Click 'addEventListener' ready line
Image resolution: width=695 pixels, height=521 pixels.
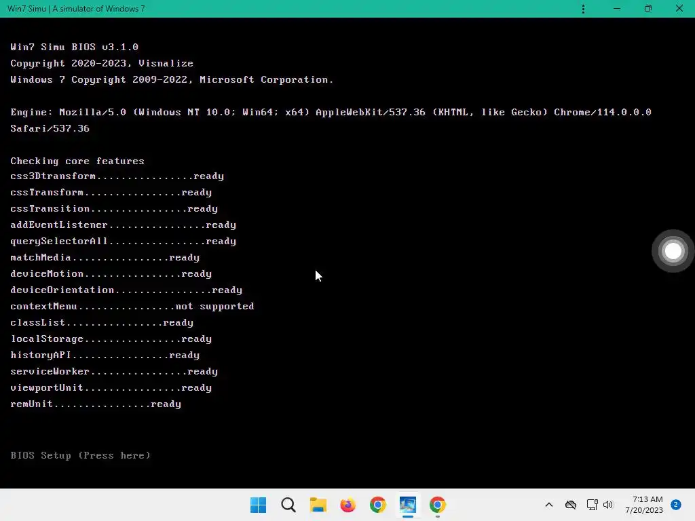click(x=124, y=225)
